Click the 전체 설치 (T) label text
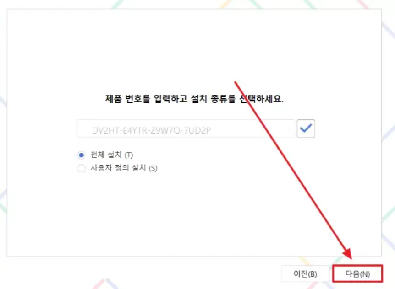The height and width of the screenshot is (289, 395). click(x=112, y=155)
